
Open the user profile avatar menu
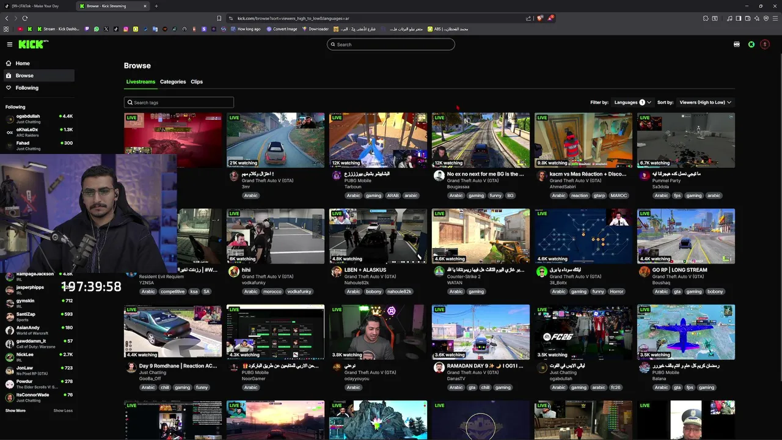[764, 44]
